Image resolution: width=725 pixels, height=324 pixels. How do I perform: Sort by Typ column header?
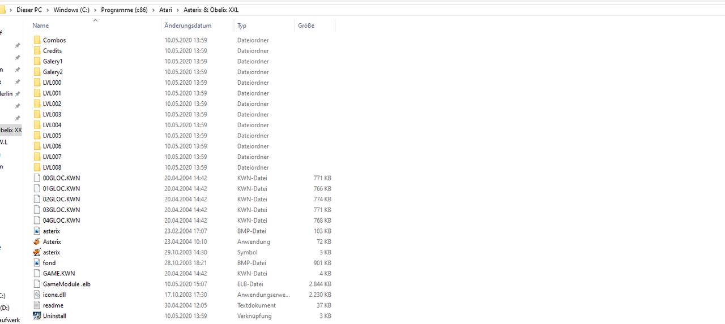tap(242, 25)
